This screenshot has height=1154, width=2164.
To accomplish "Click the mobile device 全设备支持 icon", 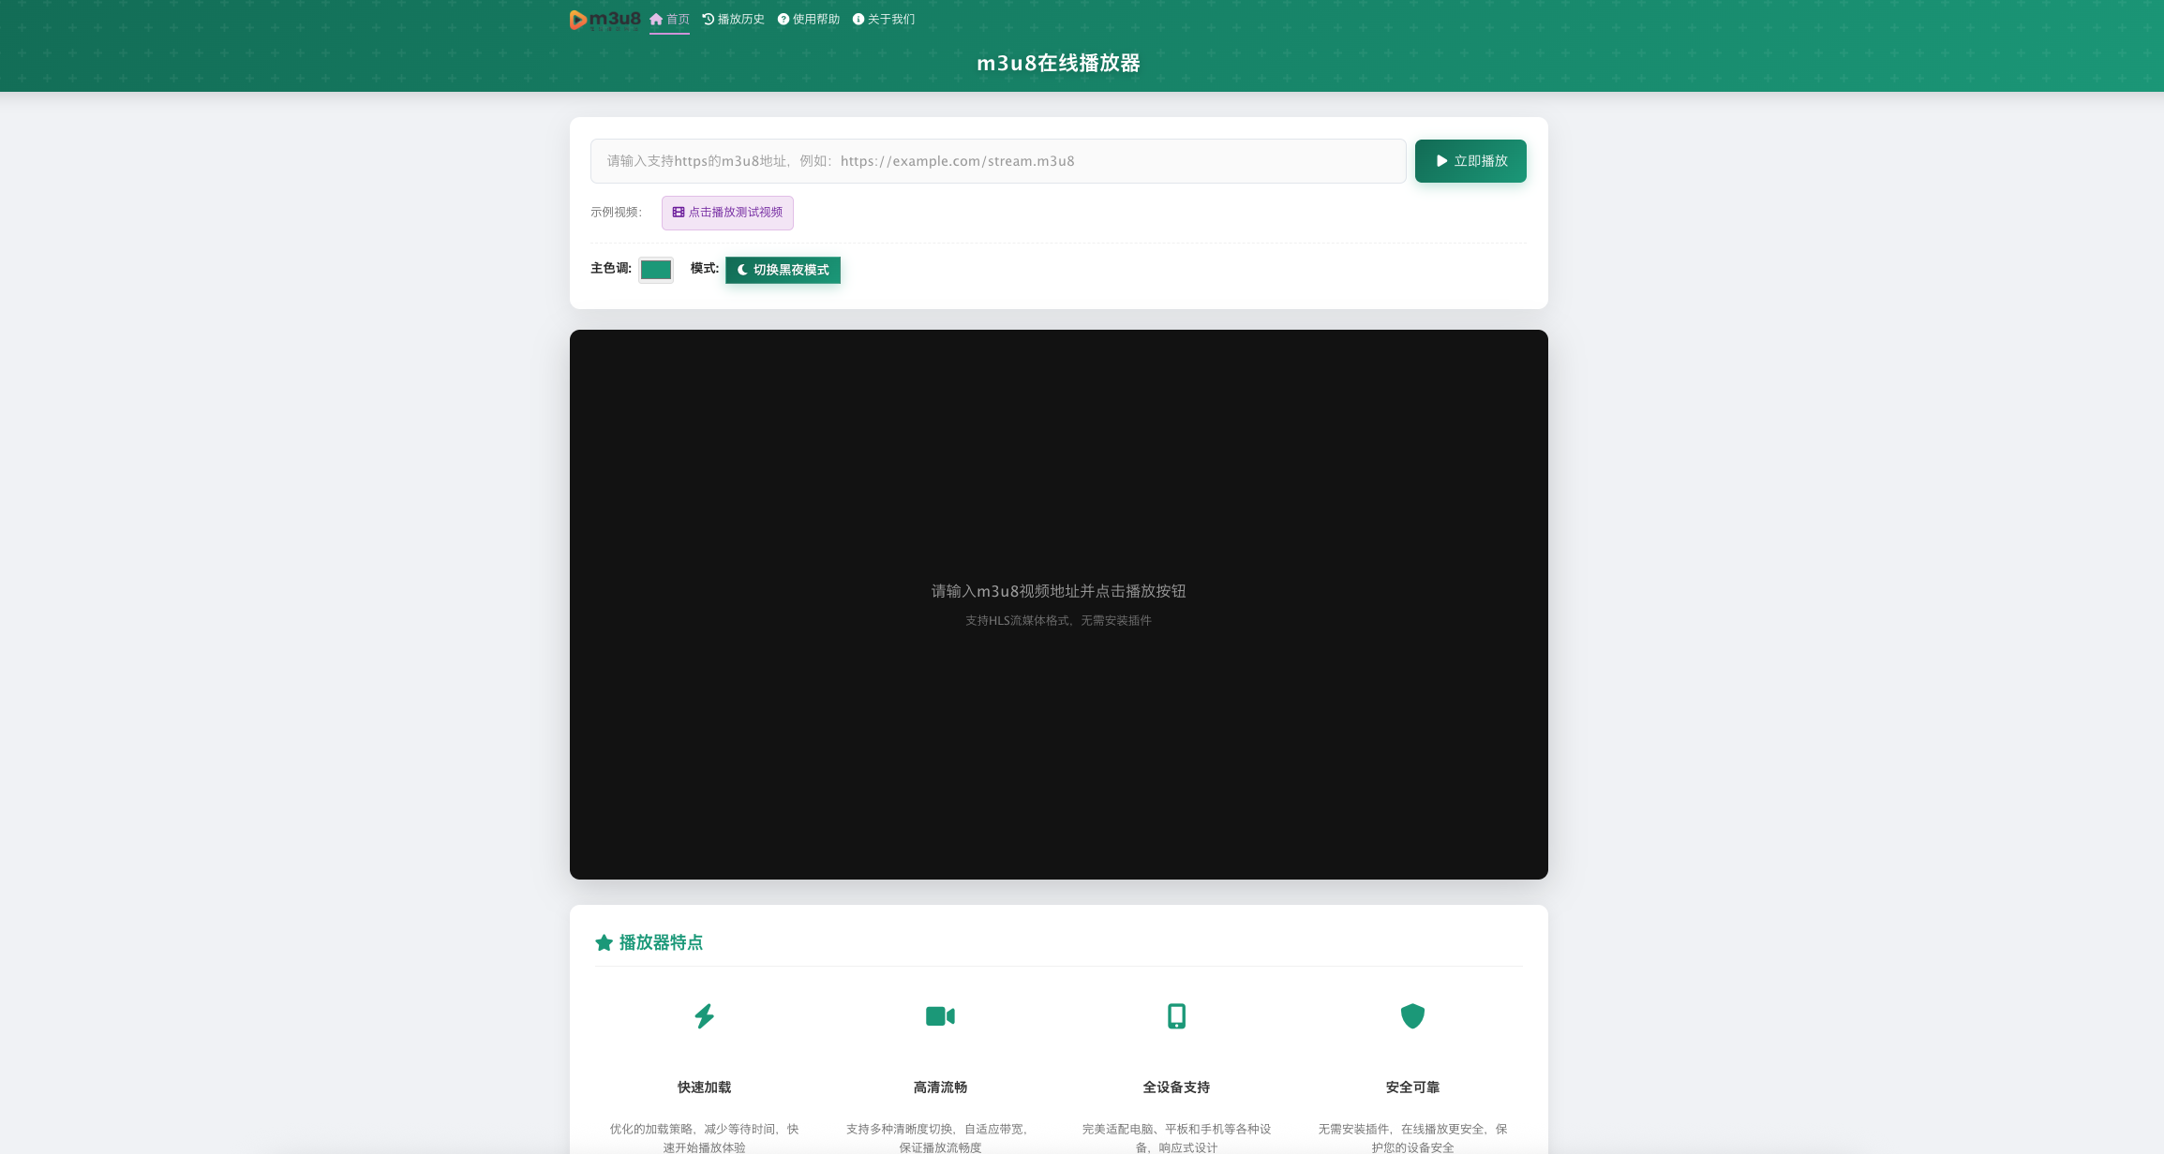I will pos(1176,1016).
